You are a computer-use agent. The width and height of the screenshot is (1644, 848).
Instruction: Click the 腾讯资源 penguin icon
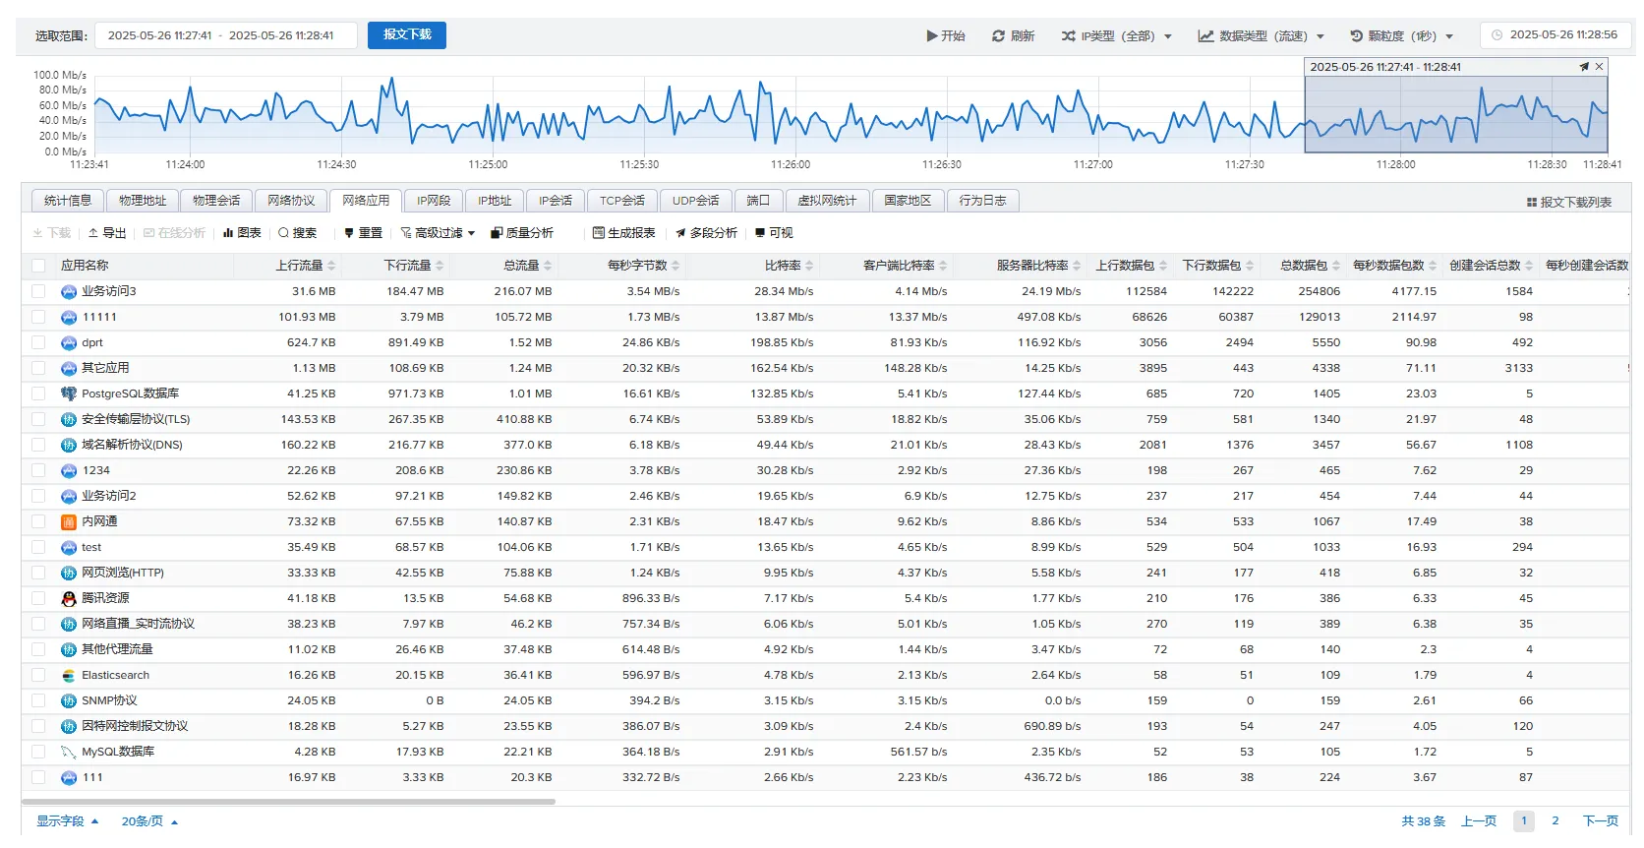69,598
